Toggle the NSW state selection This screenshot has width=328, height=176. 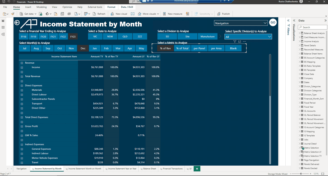110,36
